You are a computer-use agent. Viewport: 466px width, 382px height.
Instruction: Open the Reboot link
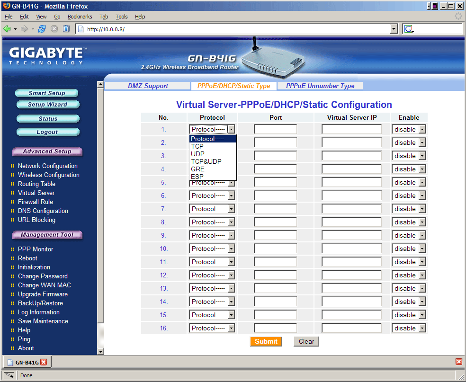tap(27, 258)
